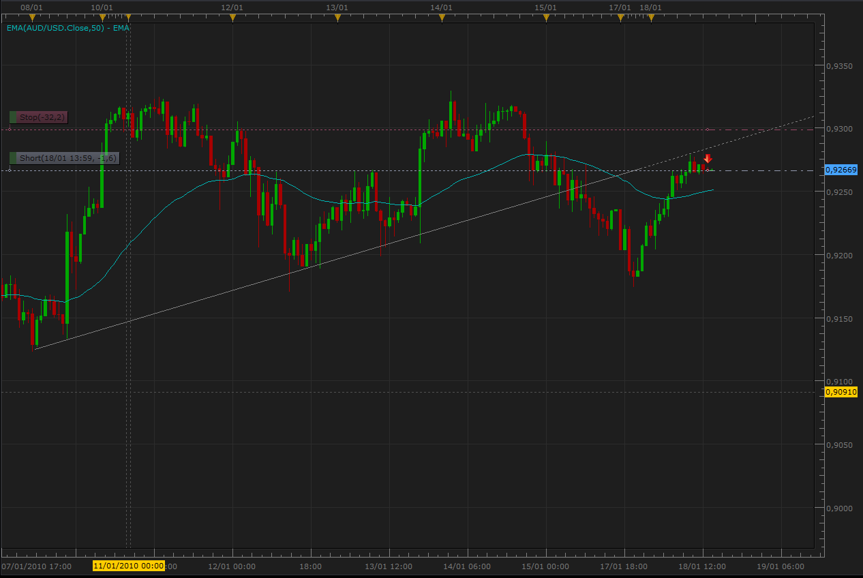Select the 17/01 triangle marker at chart top

[620, 18]
